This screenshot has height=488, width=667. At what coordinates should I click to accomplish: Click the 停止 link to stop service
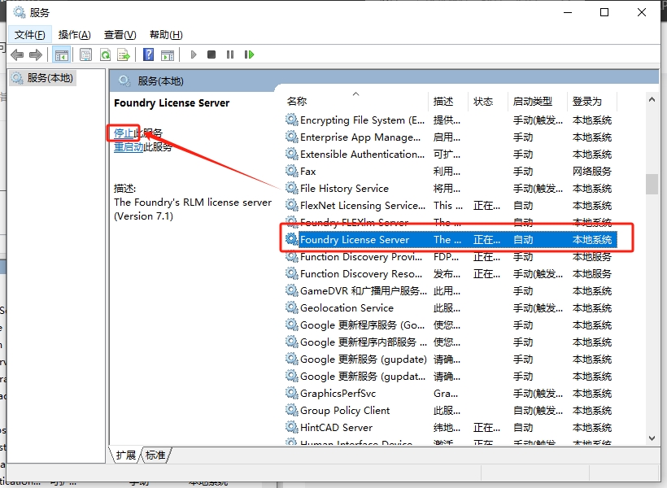[x=124, y=133]
